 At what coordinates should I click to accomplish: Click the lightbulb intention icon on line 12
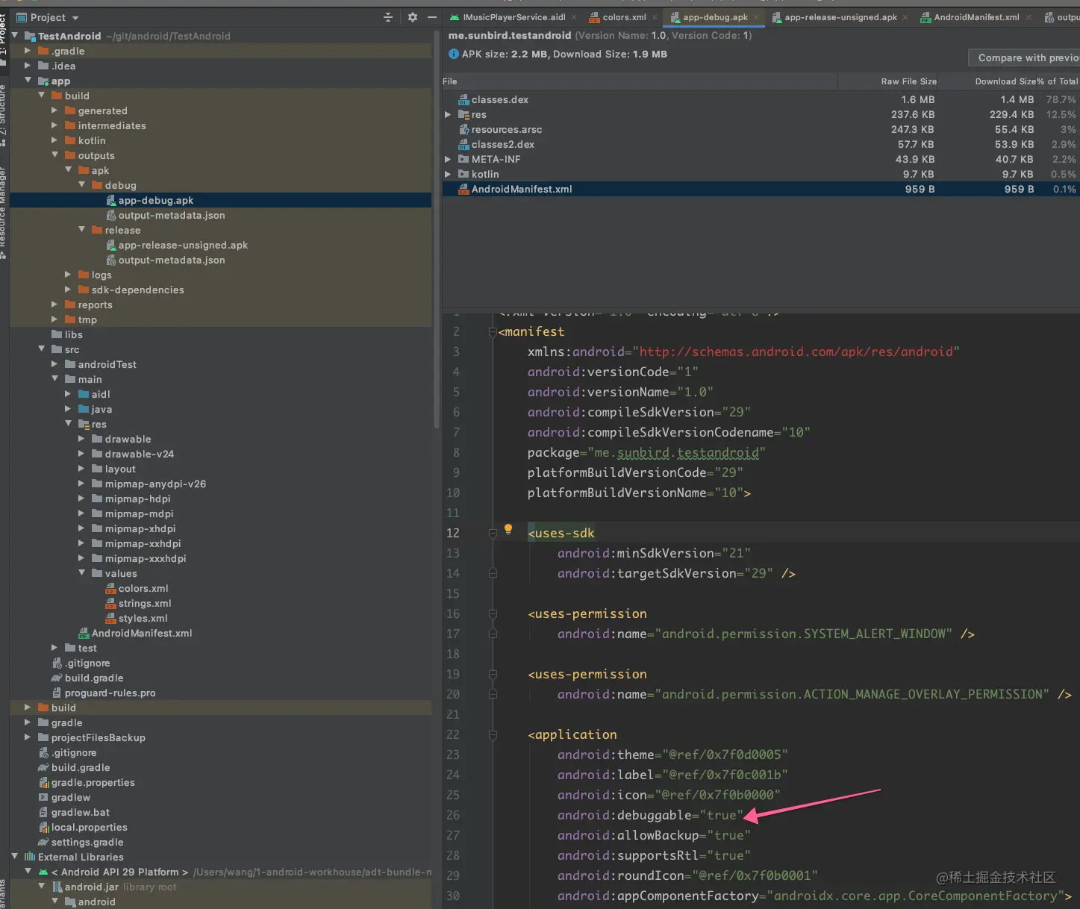point(508,529)
